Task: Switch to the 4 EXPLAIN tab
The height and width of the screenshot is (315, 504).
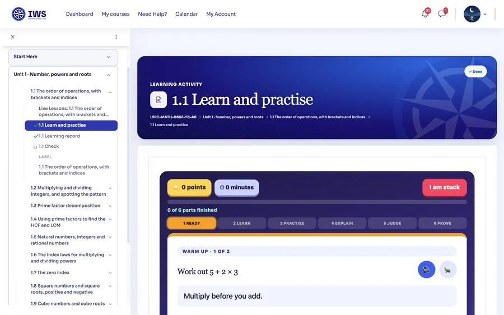Action: point(342,223)
